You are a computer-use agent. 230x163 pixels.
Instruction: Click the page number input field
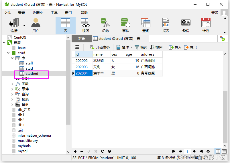(187, 152)
